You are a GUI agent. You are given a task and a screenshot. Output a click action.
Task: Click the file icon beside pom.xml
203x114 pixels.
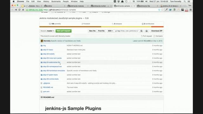42,92
